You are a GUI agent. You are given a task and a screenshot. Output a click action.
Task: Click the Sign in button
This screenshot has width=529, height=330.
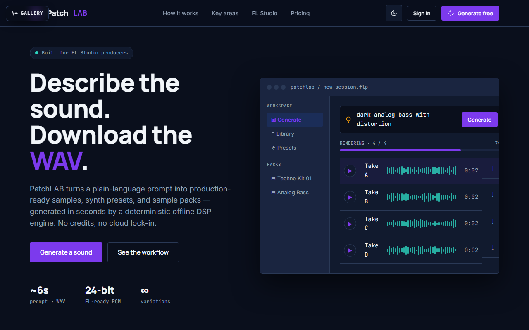coord(422,13)
